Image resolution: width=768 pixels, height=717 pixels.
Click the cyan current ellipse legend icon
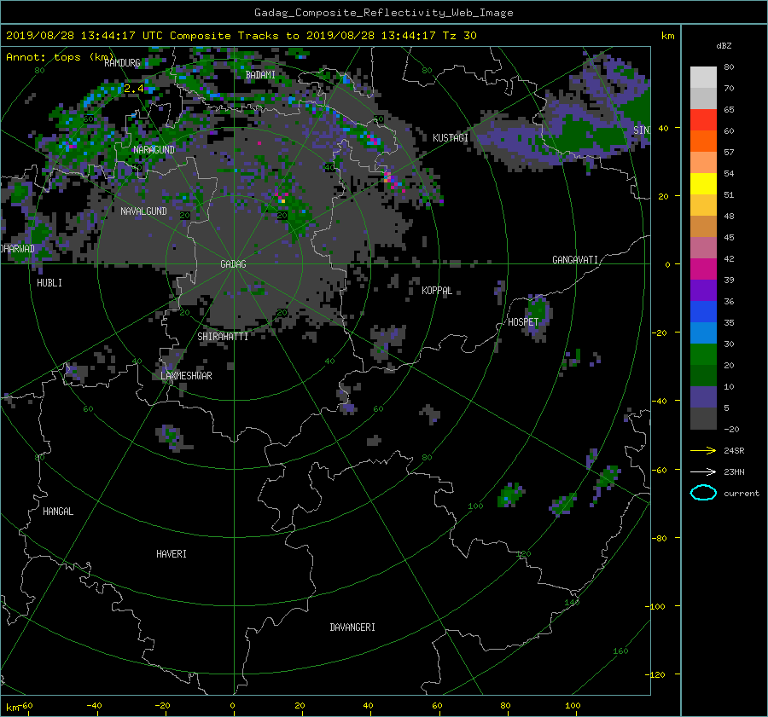(x=703, y=493)
